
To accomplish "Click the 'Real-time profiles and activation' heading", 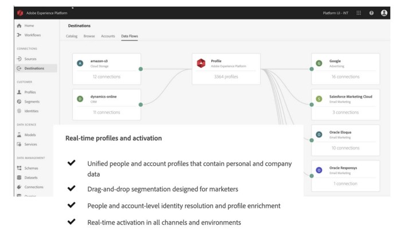I will coord(113,138).
